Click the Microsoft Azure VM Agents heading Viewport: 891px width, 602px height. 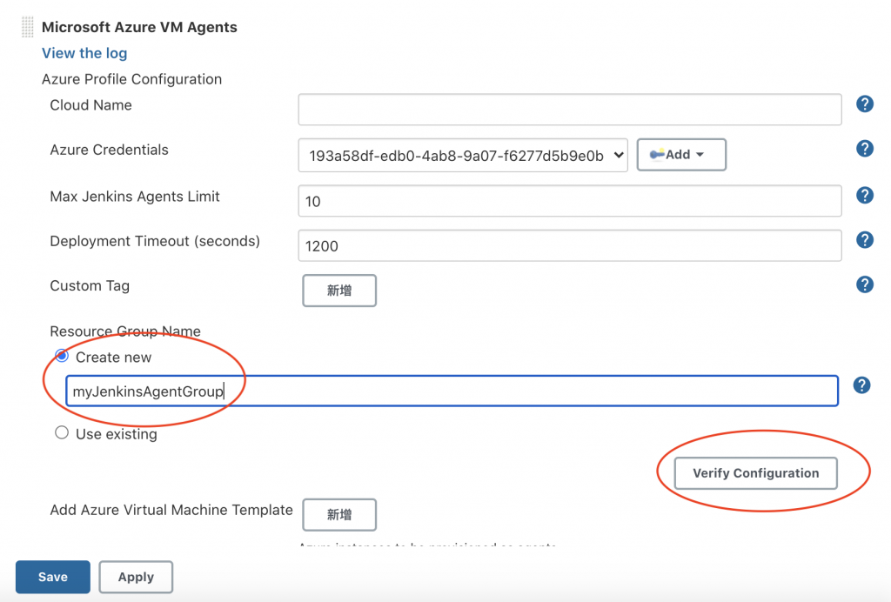pos(139,27)
